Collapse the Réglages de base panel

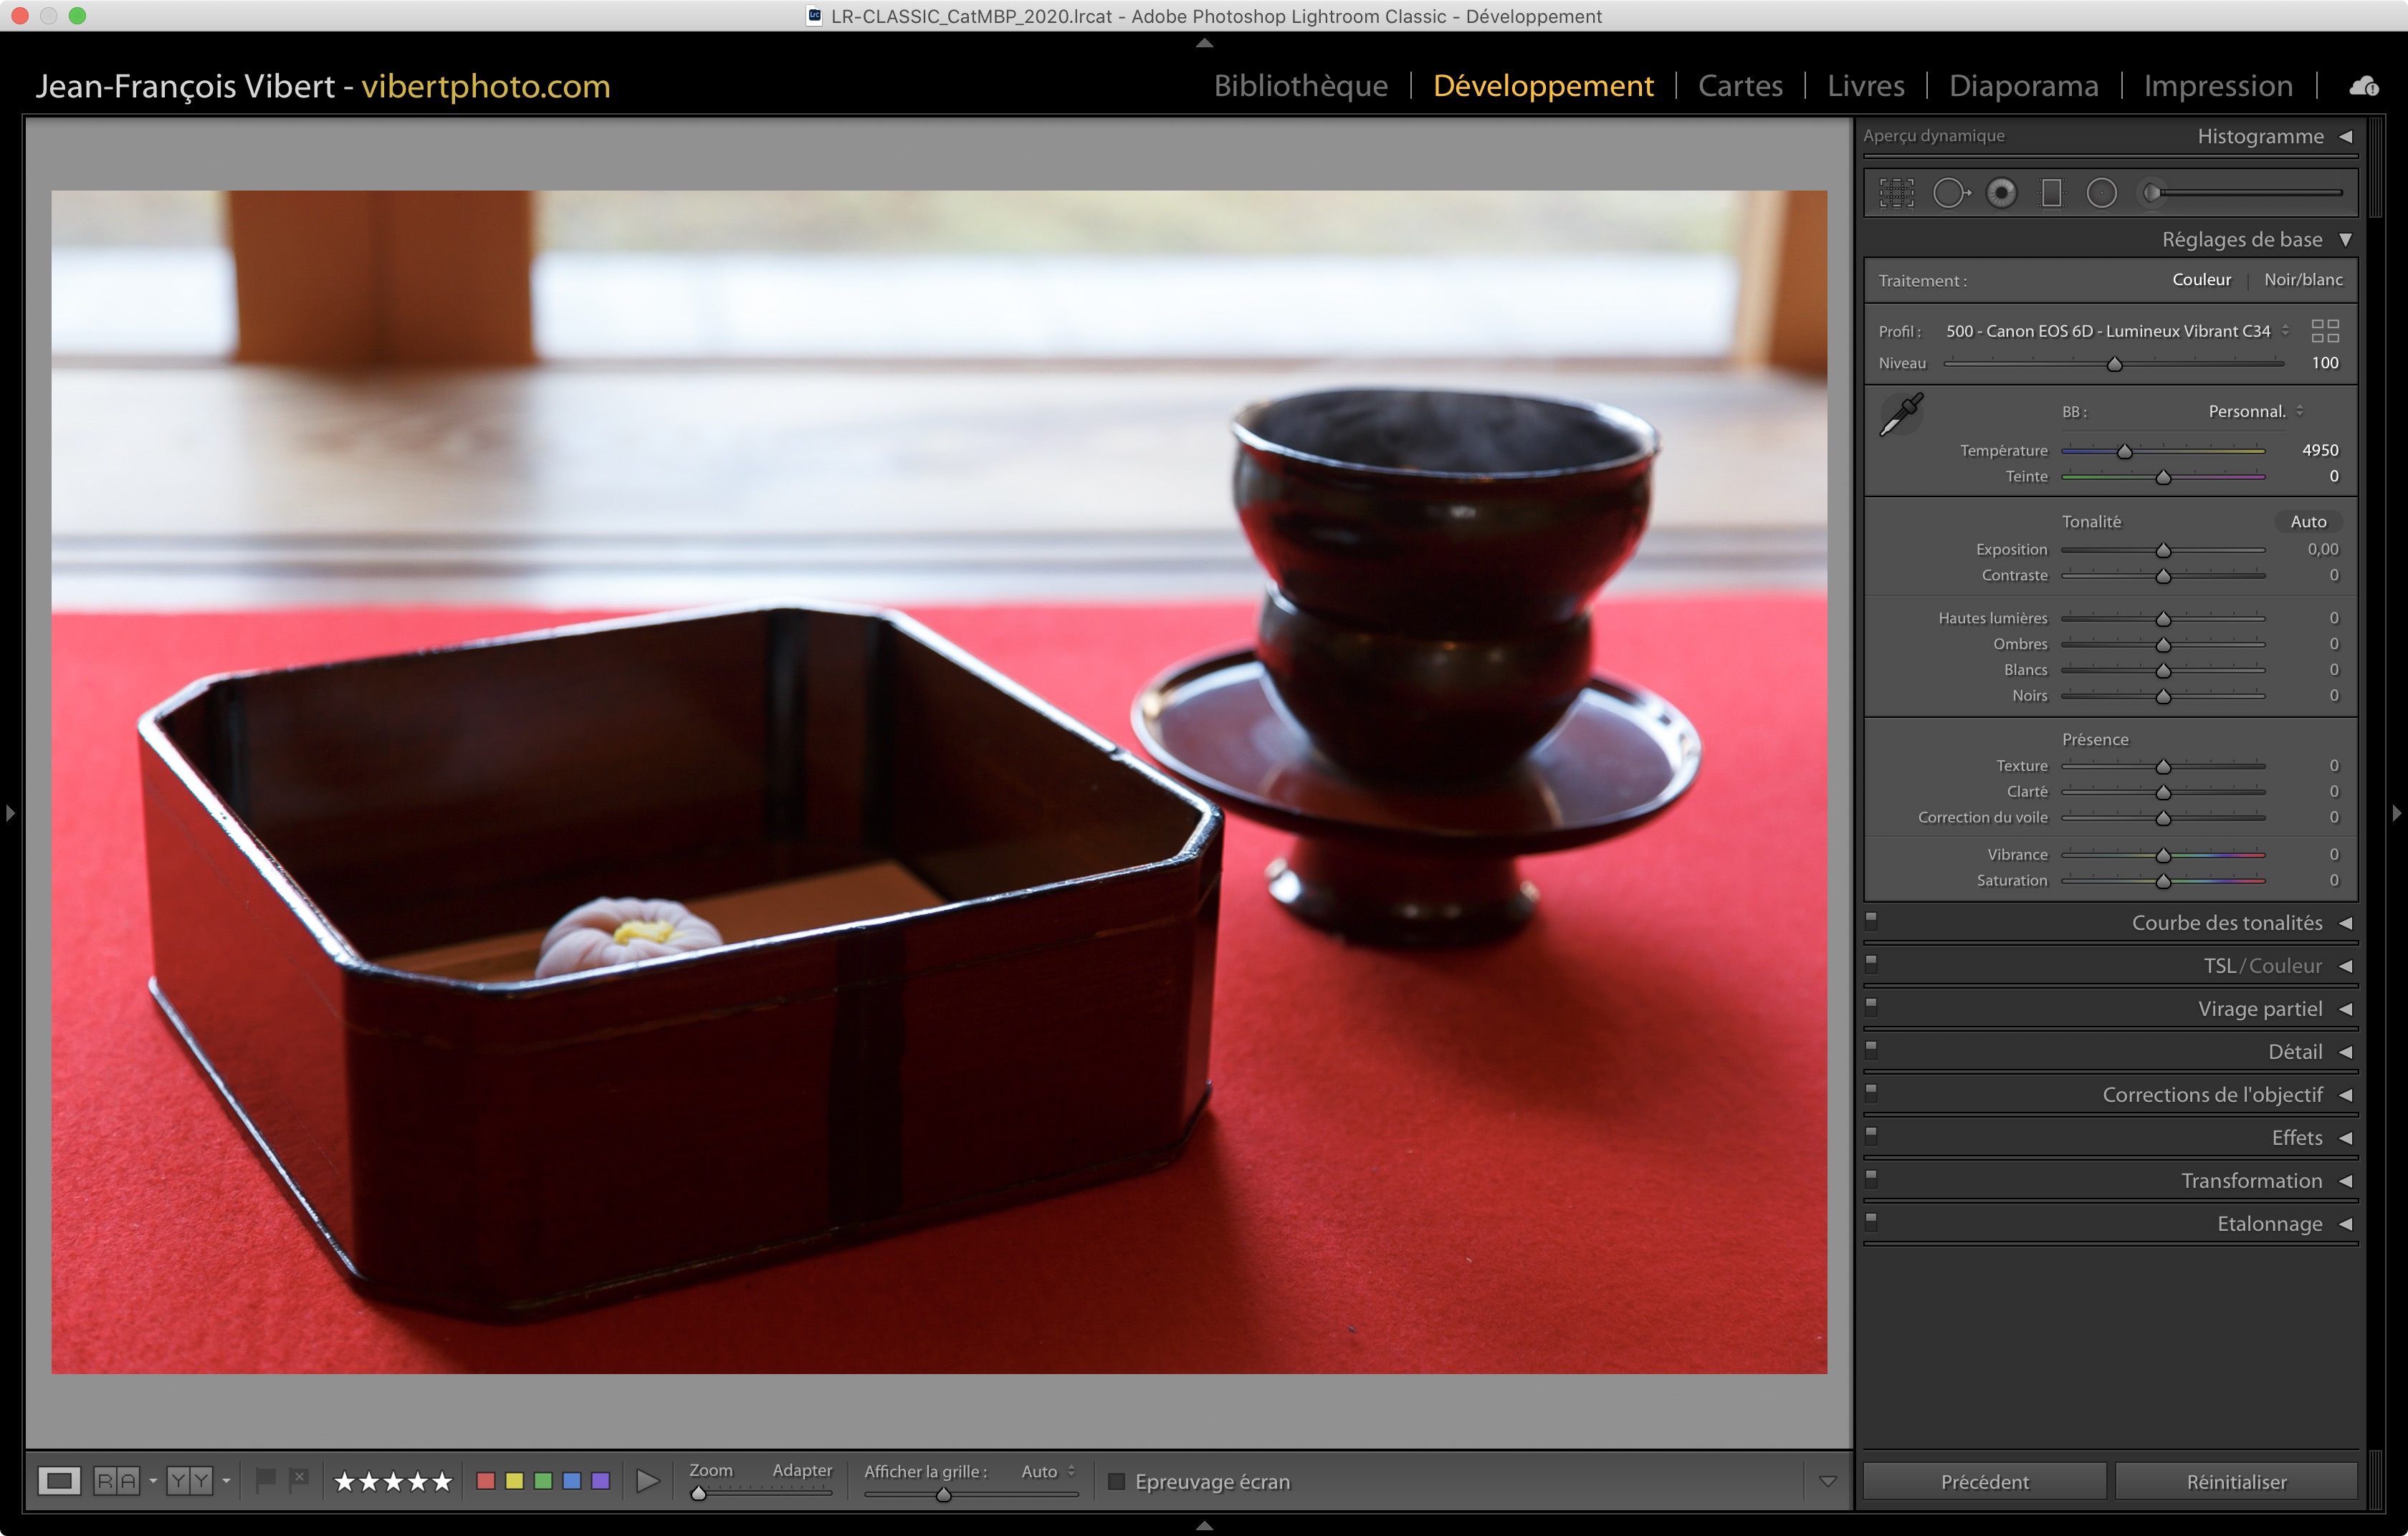coord(2345,240)
